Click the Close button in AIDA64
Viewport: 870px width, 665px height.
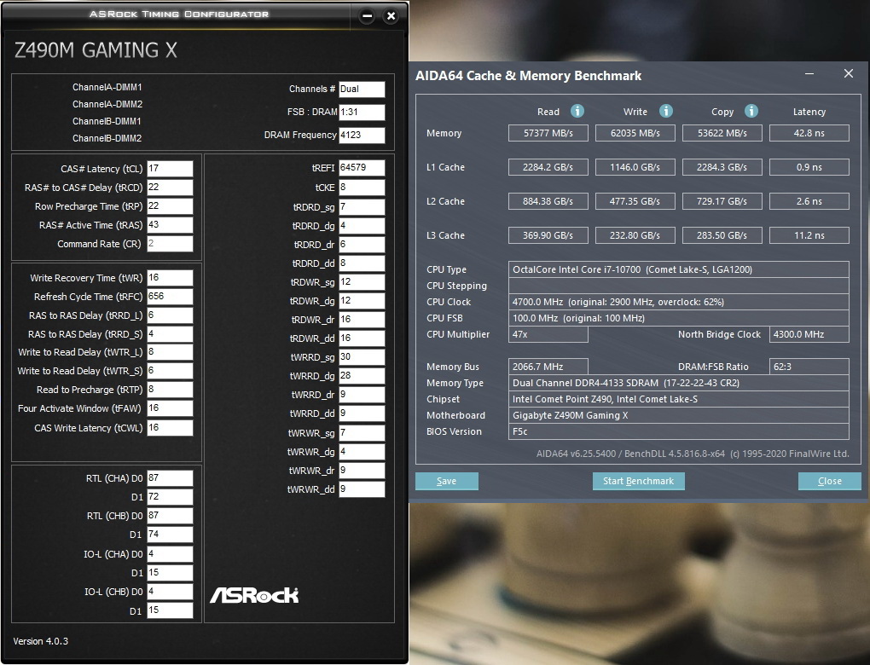tap(830, 481)
